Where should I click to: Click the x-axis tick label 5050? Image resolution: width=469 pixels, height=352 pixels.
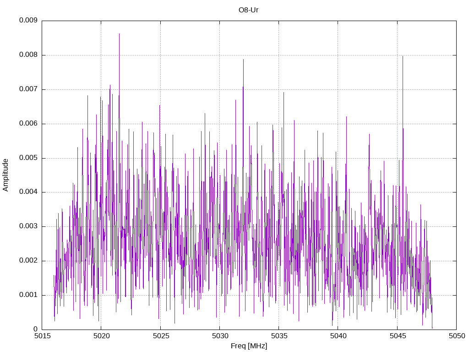pos(457,336)
